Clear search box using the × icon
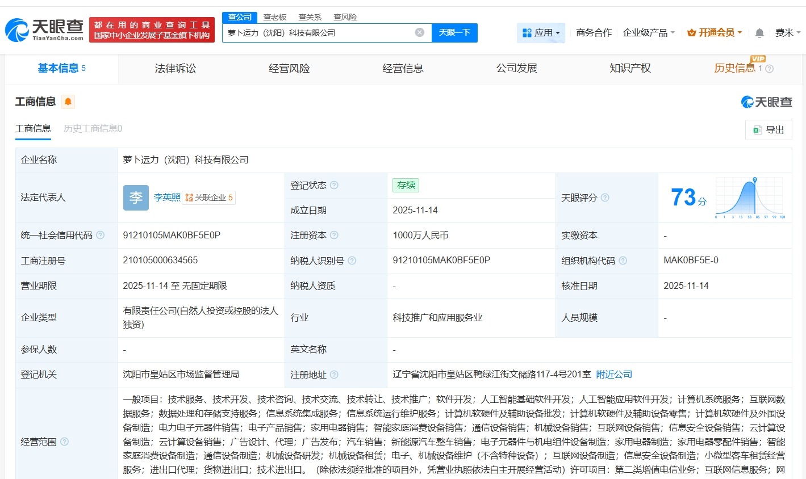This screenshot has height=479, width=806. click(419, 32)
